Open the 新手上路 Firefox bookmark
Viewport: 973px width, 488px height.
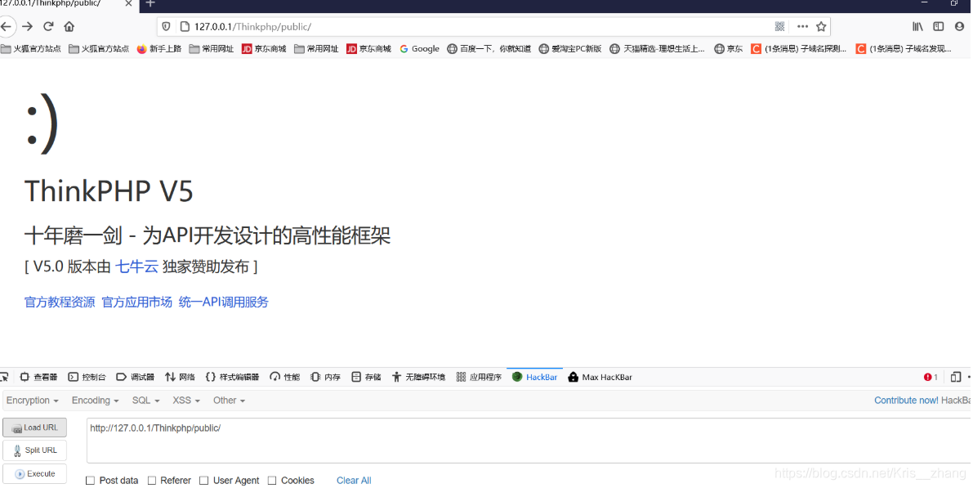coord(158,48)
